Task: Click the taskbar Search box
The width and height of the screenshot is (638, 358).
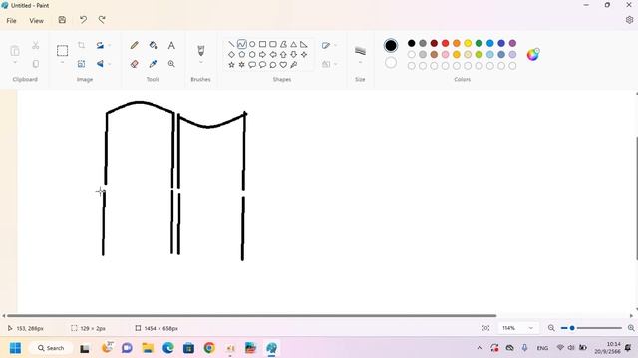Action: (x=51, y=348)
